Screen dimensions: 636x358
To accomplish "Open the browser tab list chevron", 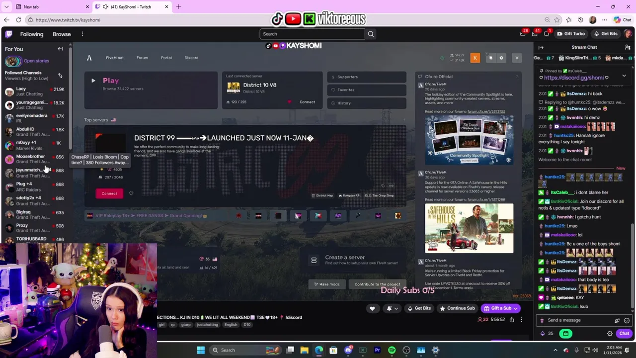I will click(6, 7).
